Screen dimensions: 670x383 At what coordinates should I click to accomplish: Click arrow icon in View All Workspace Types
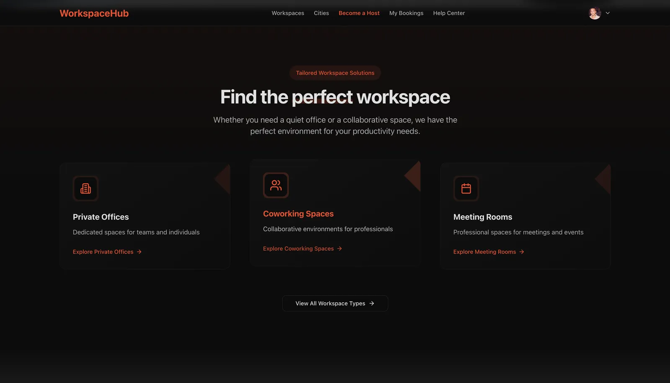[372, 303]
